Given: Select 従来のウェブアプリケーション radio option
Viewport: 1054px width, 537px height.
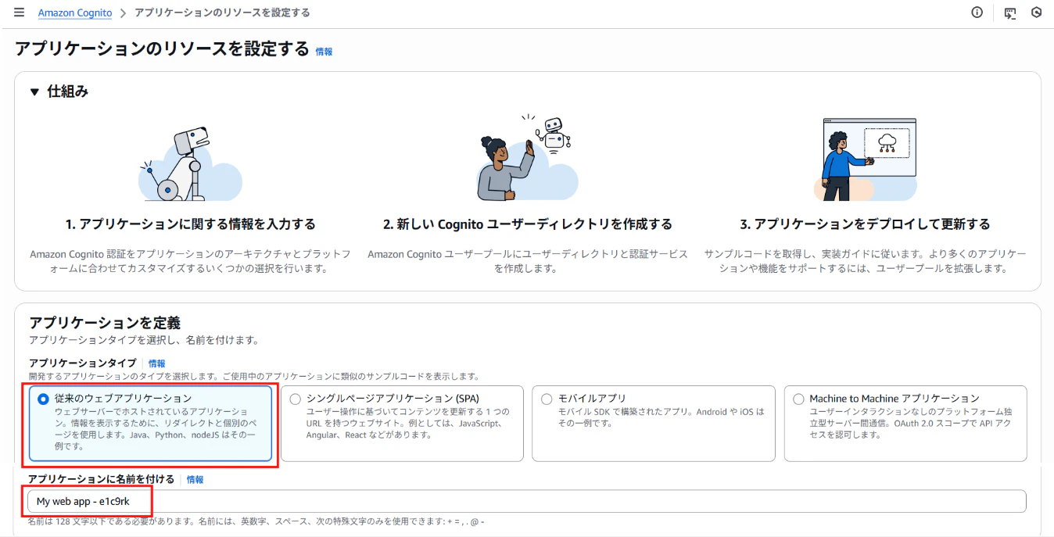Looking at the screenshot, I should [43, 399].
